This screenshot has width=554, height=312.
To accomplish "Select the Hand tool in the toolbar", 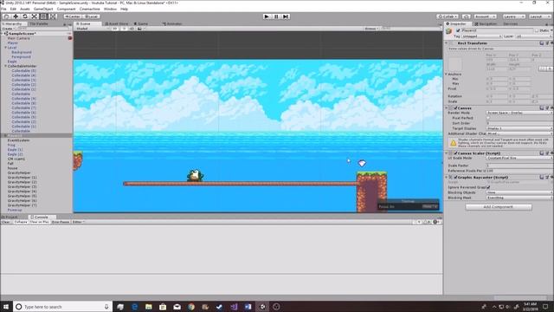I will pos(6,16).
